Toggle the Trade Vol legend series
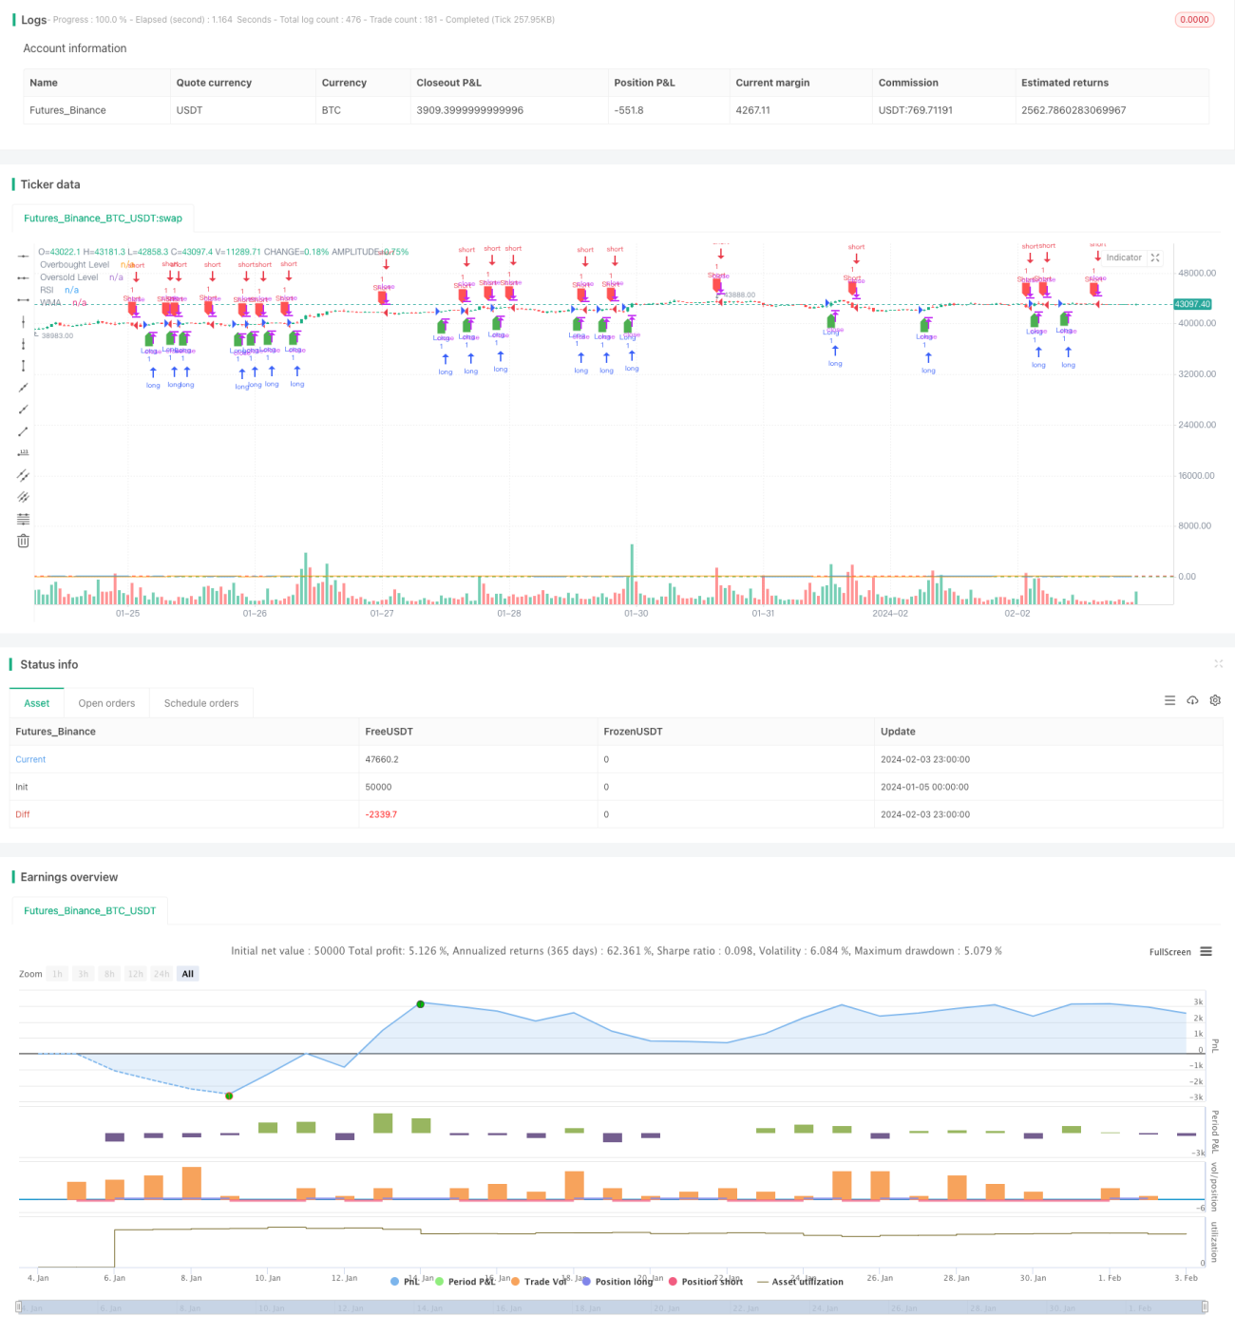Screen dimensions: 1235x1335 point(539,1282)
